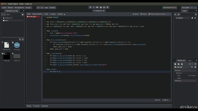Open the Импорт menu

click(x=10, y=8)
